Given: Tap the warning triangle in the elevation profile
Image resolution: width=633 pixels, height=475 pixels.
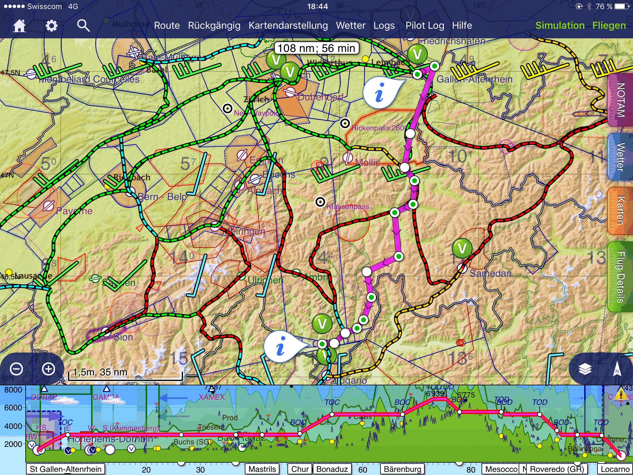Looking at the screenshot, I should 620,394.
